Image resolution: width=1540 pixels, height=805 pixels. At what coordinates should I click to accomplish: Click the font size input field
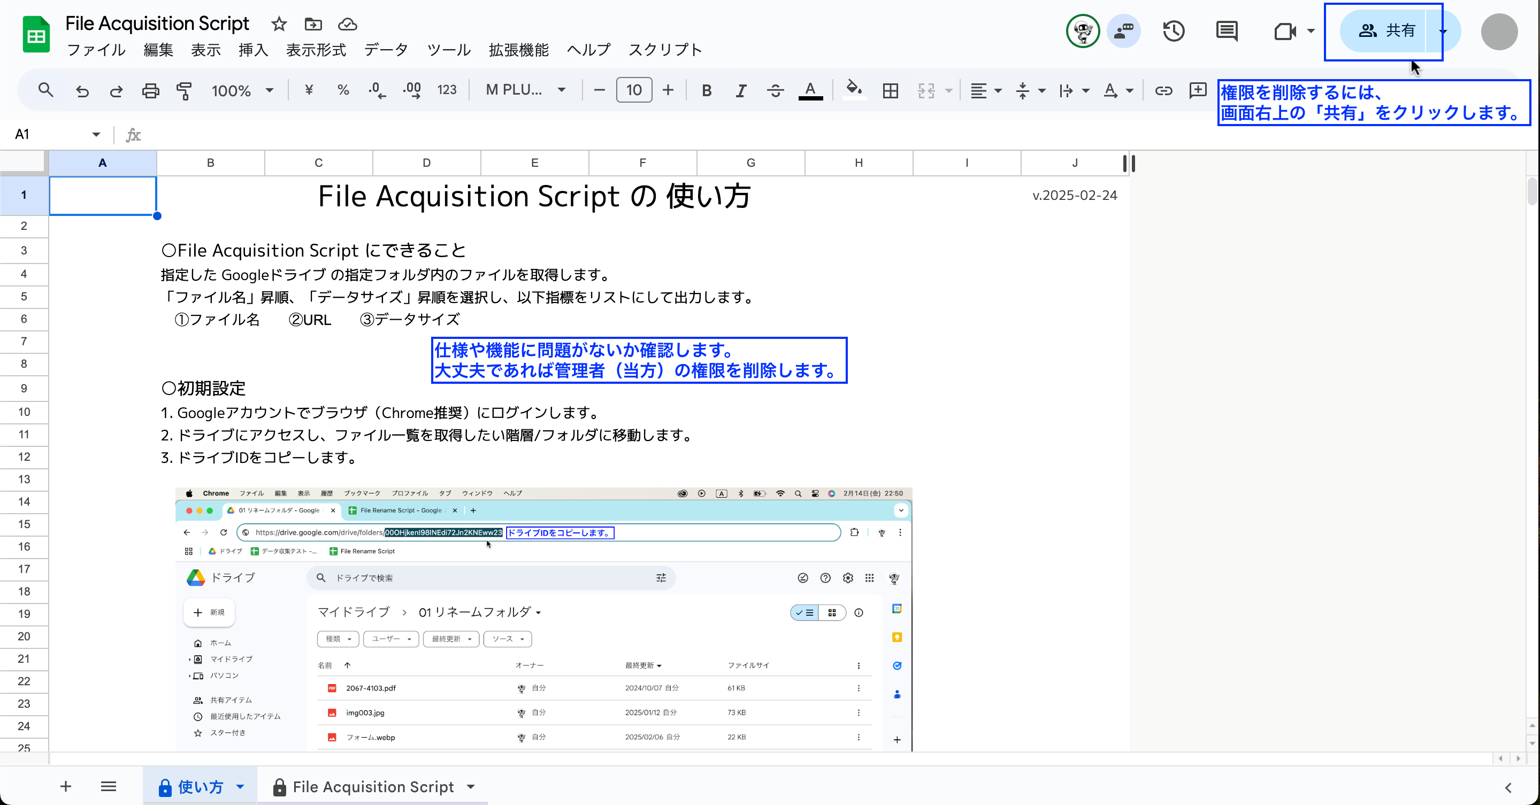[634, 90]
